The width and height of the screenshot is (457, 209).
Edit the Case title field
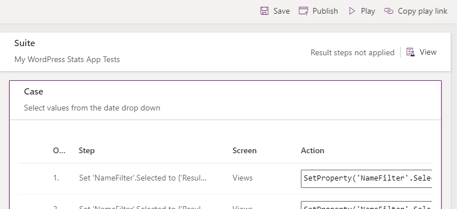(x=34, y=91)
